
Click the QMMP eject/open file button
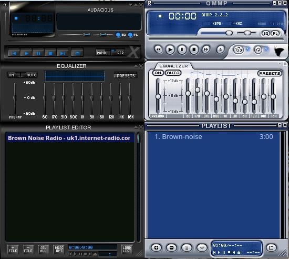click(x=221, y=49)
